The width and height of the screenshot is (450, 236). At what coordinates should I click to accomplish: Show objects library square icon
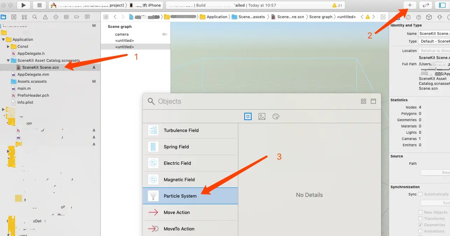click(x=248, y=117)
